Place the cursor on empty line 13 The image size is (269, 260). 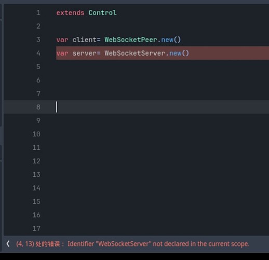click(x=163, y=175)
